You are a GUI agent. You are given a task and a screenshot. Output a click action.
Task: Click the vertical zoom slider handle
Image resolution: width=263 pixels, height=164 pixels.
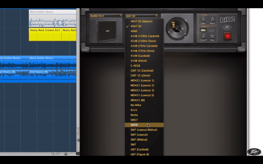(78, 140)
